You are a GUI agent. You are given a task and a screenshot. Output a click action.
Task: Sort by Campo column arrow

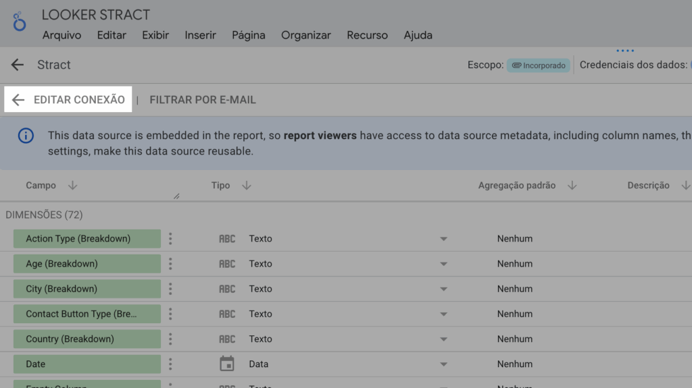click(73, 186)
